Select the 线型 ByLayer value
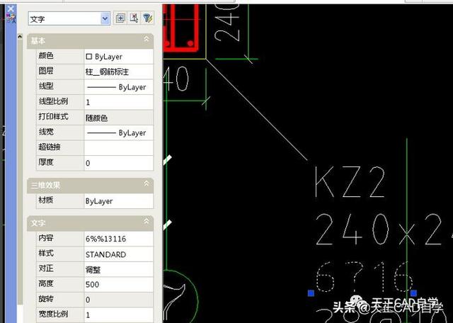 click(x=118, y=87)
